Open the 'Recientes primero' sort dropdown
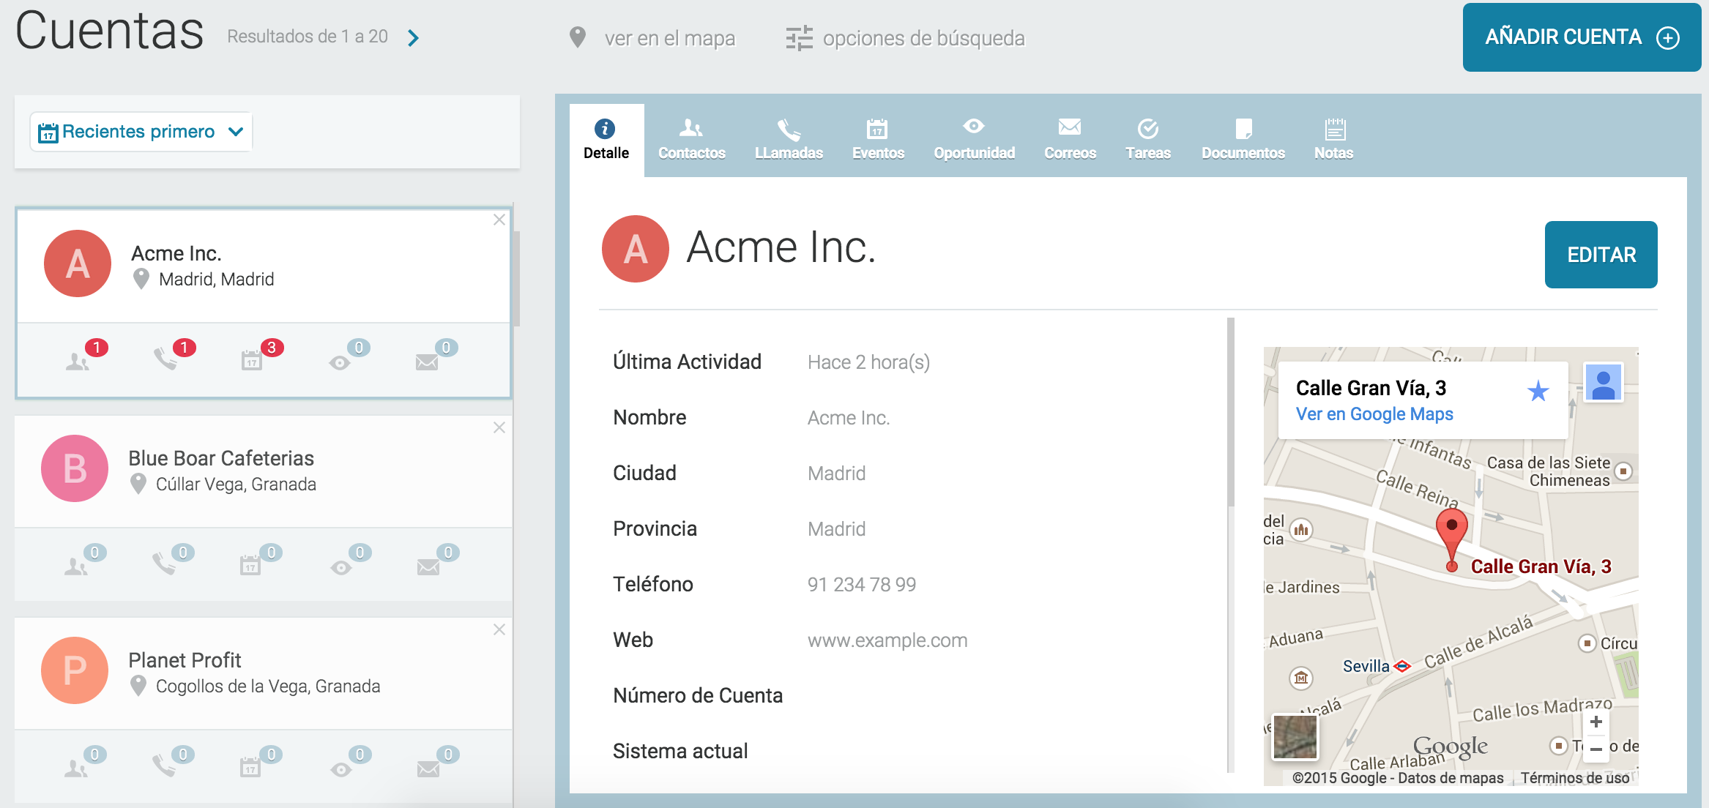 [141, 132]
